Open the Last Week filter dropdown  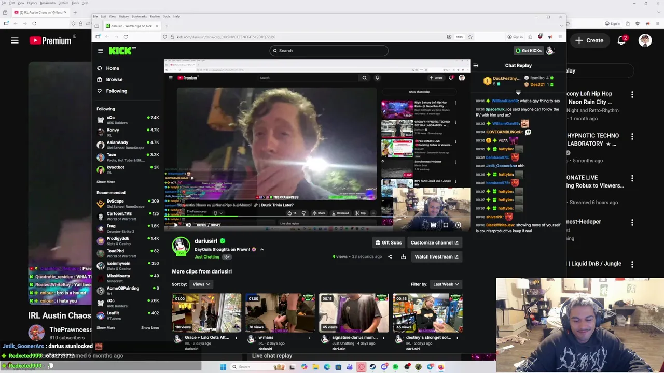446,284
